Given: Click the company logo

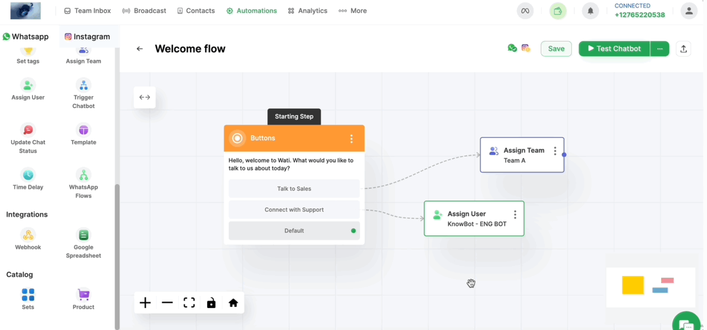Looking at the screenshot, I should pos(26,11).
